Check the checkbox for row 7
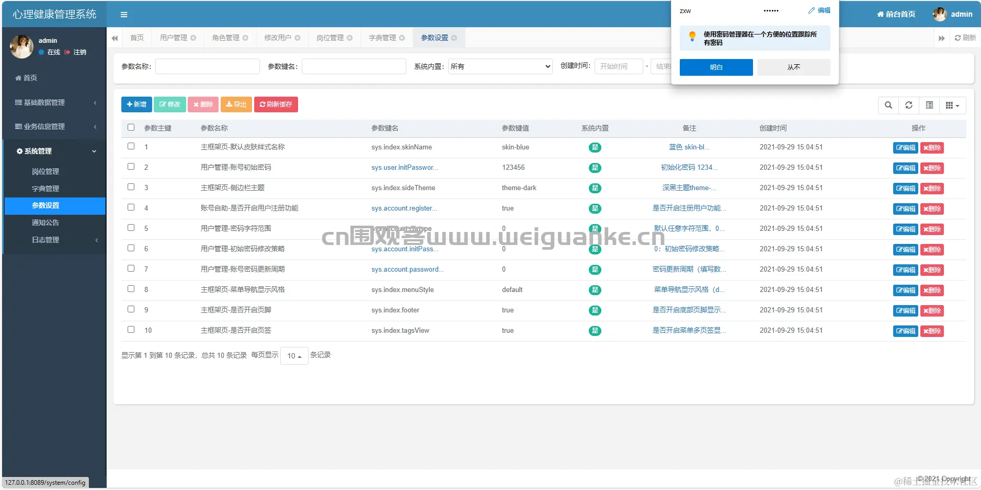 [x=131, y=269]
